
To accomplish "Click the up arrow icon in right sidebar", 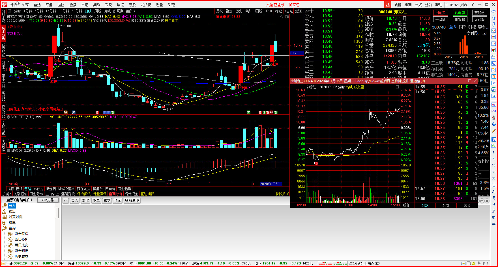I will coord(494,18).
